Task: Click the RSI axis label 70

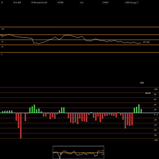Action: point(2,37)
